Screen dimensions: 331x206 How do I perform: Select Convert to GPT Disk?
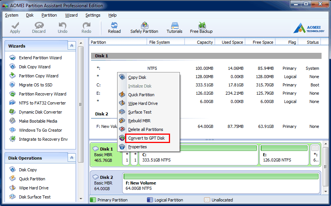[148, 138]
